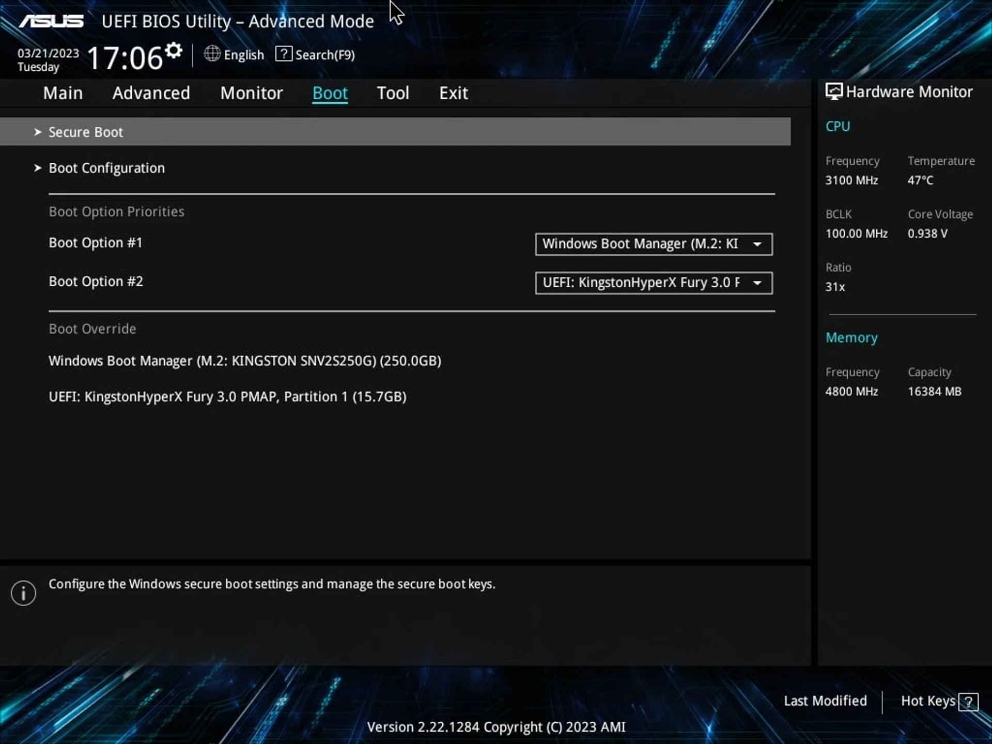Click the CPU temperature value 47°C
The image size is (992, 744).
(x=920, y=180)
